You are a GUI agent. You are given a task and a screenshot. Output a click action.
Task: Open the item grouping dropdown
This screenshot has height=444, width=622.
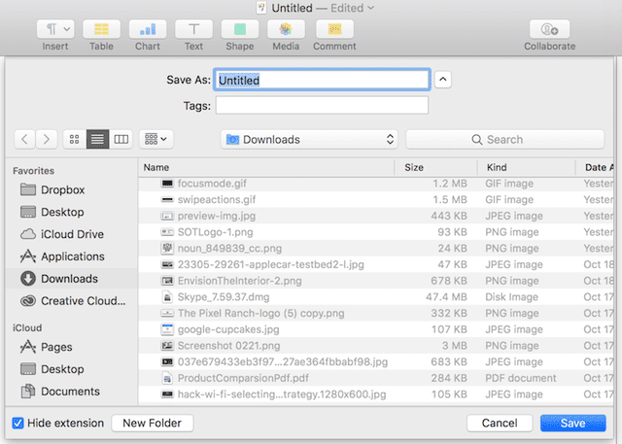pos(155,140)
